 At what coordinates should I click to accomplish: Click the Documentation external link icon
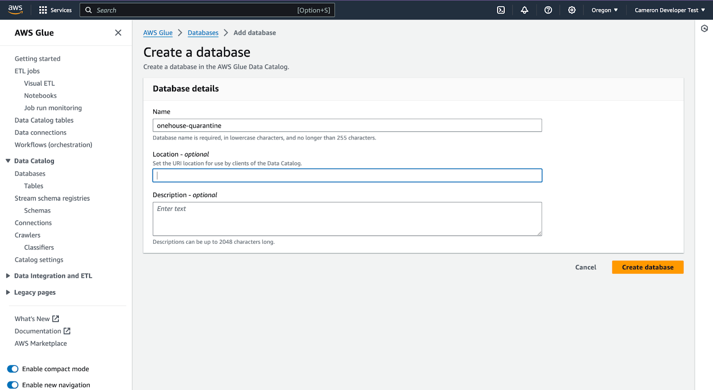point(67,331)
